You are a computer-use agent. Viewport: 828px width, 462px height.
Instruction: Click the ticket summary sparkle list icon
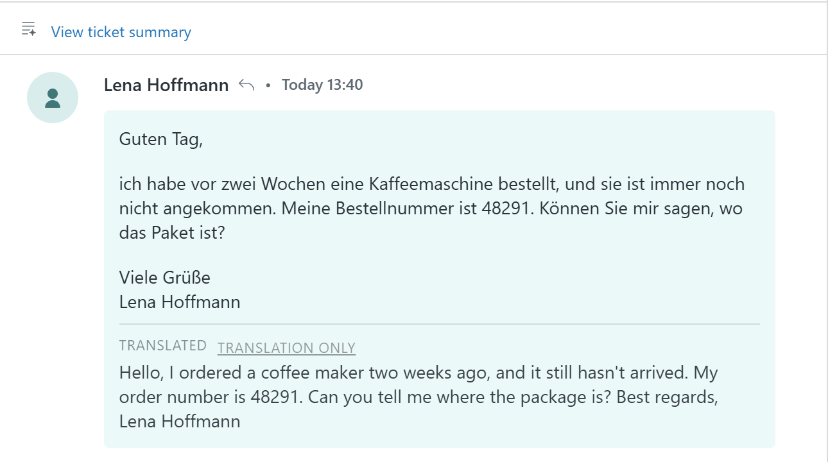coord(28,29)
